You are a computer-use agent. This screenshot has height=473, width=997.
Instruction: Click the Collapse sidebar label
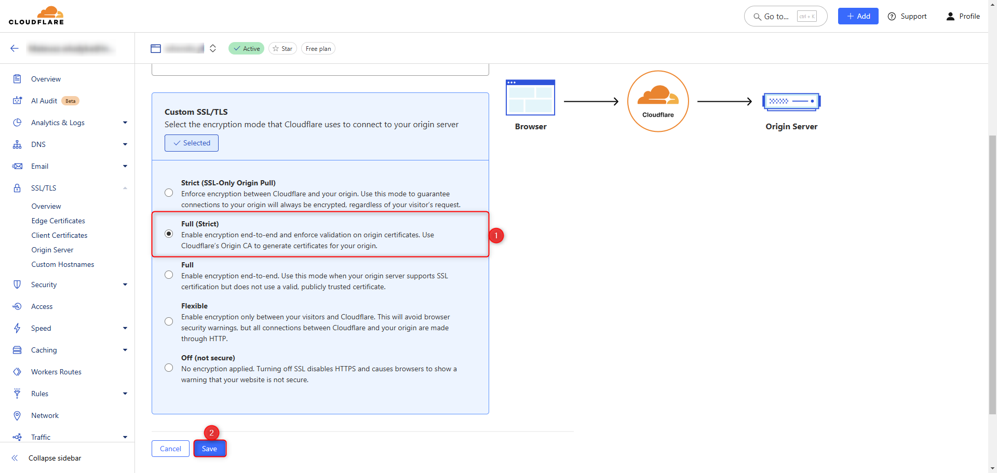pyautogui.click(x=55, y=458)
